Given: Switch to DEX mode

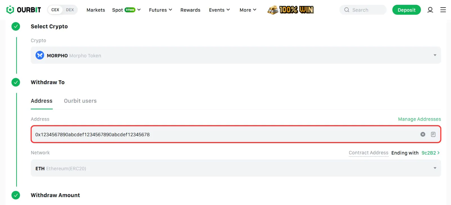Looking at the screenshot, I should tap(70, 10).
